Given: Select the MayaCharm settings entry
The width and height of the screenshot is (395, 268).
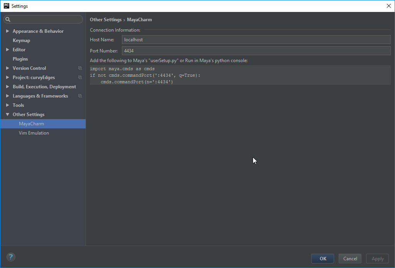Looking at the screenshot, I should tap(31, 124).
